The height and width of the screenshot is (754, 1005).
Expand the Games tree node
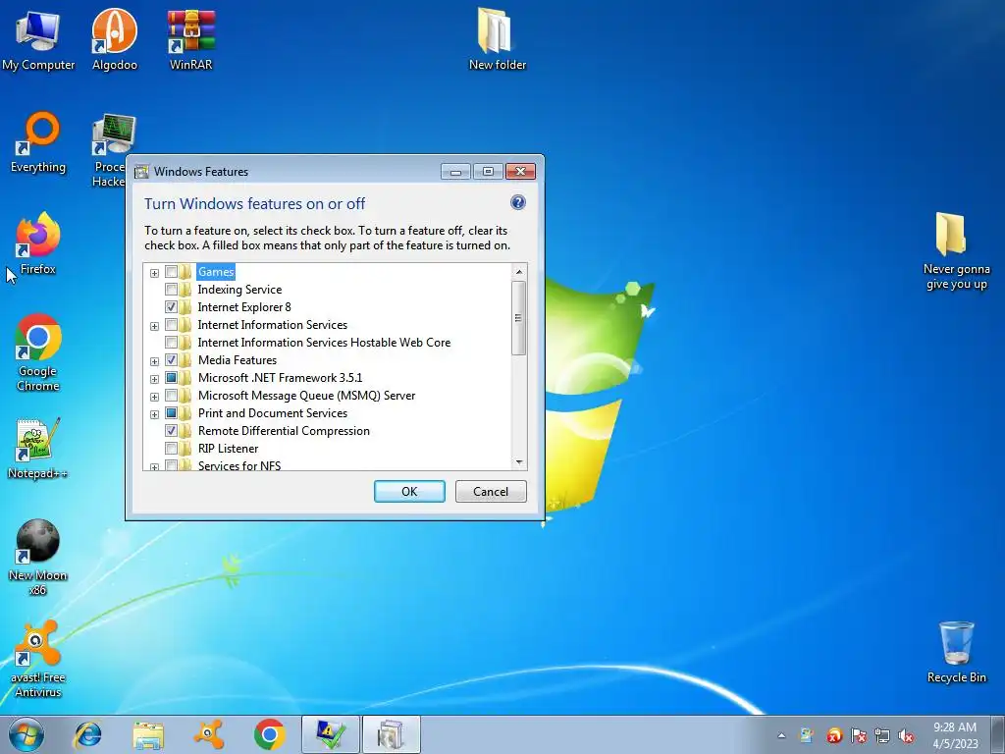pyautogui.click(x=154, y=273)
